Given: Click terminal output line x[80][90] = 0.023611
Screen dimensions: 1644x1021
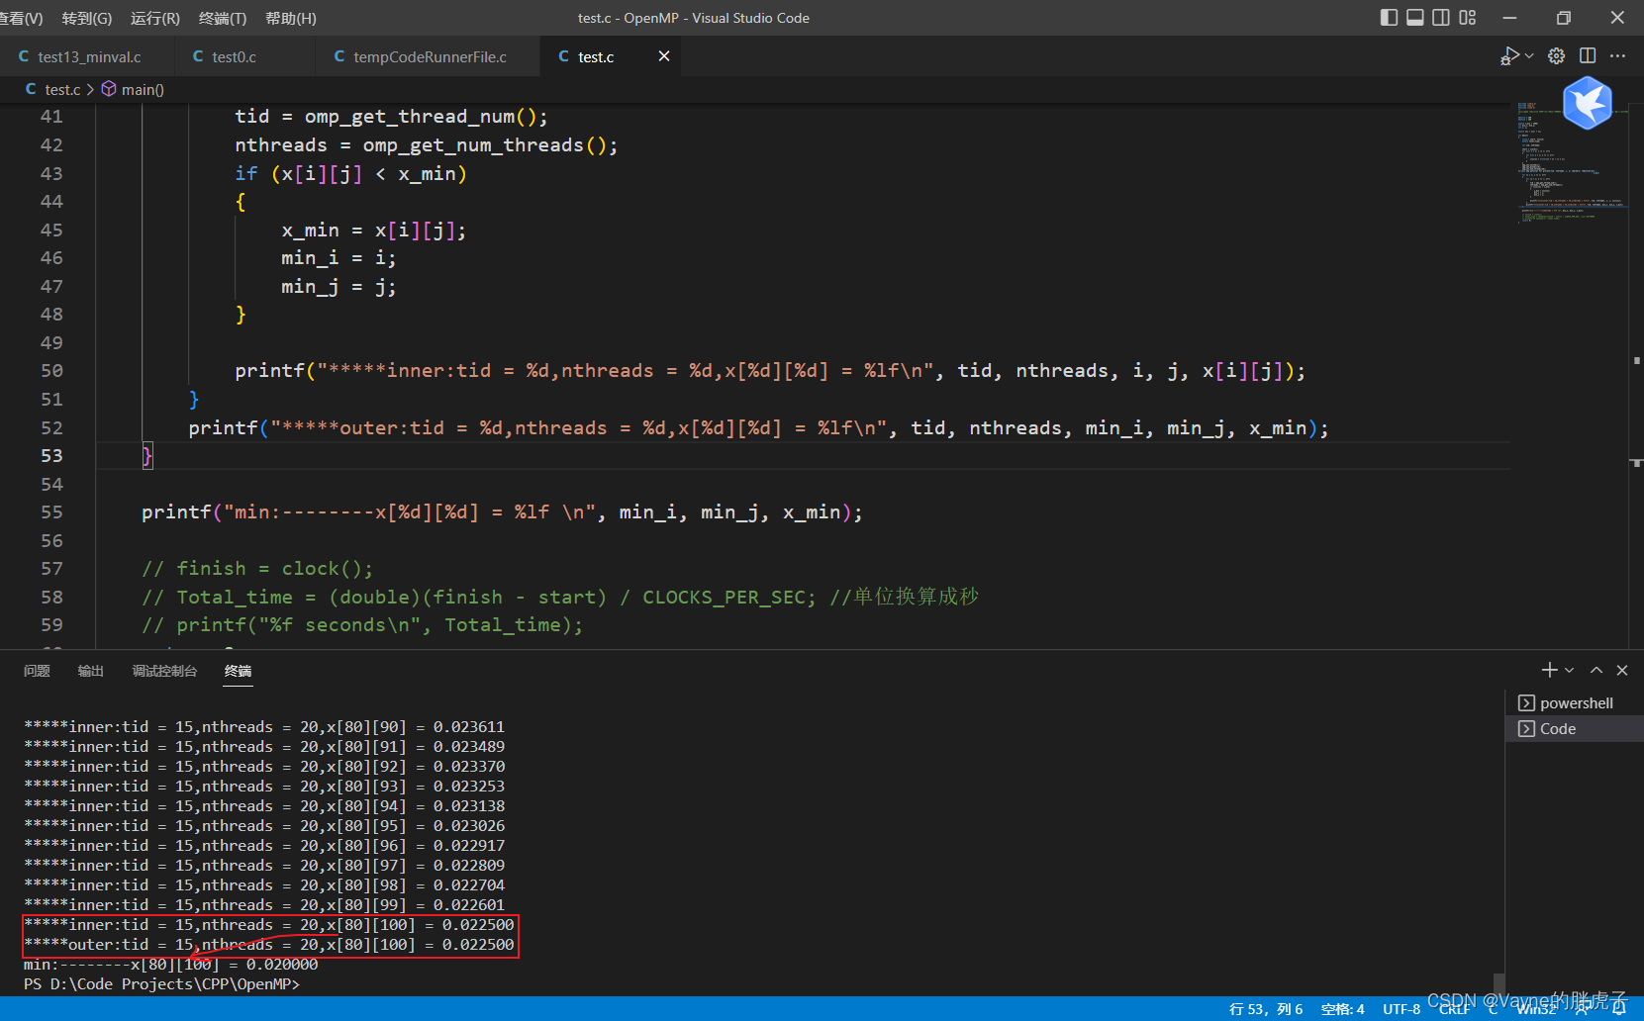Looking at the screenshot, I should [264, 727].
